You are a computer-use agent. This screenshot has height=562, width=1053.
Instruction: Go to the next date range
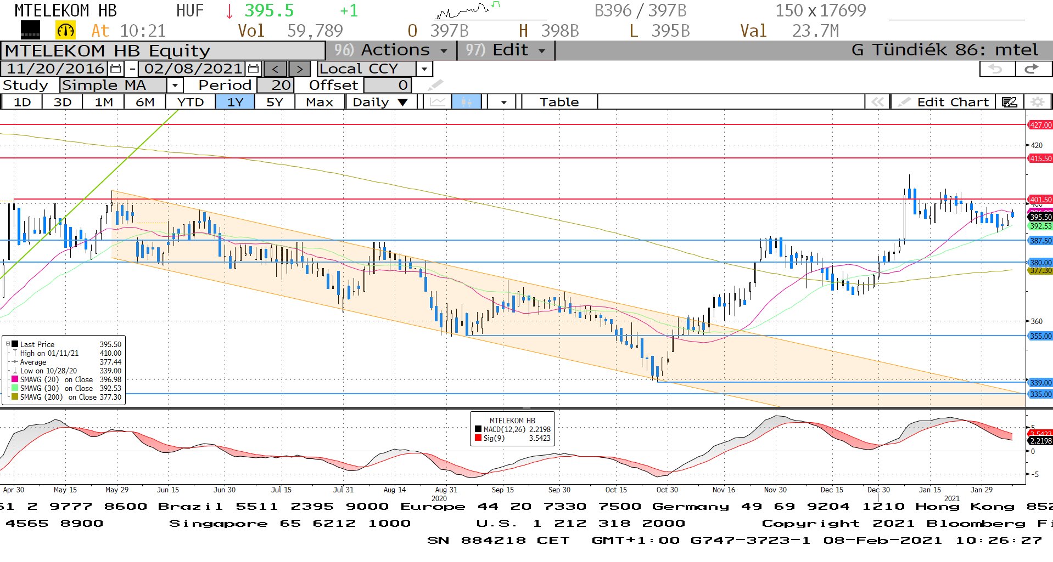coord(299,69)
